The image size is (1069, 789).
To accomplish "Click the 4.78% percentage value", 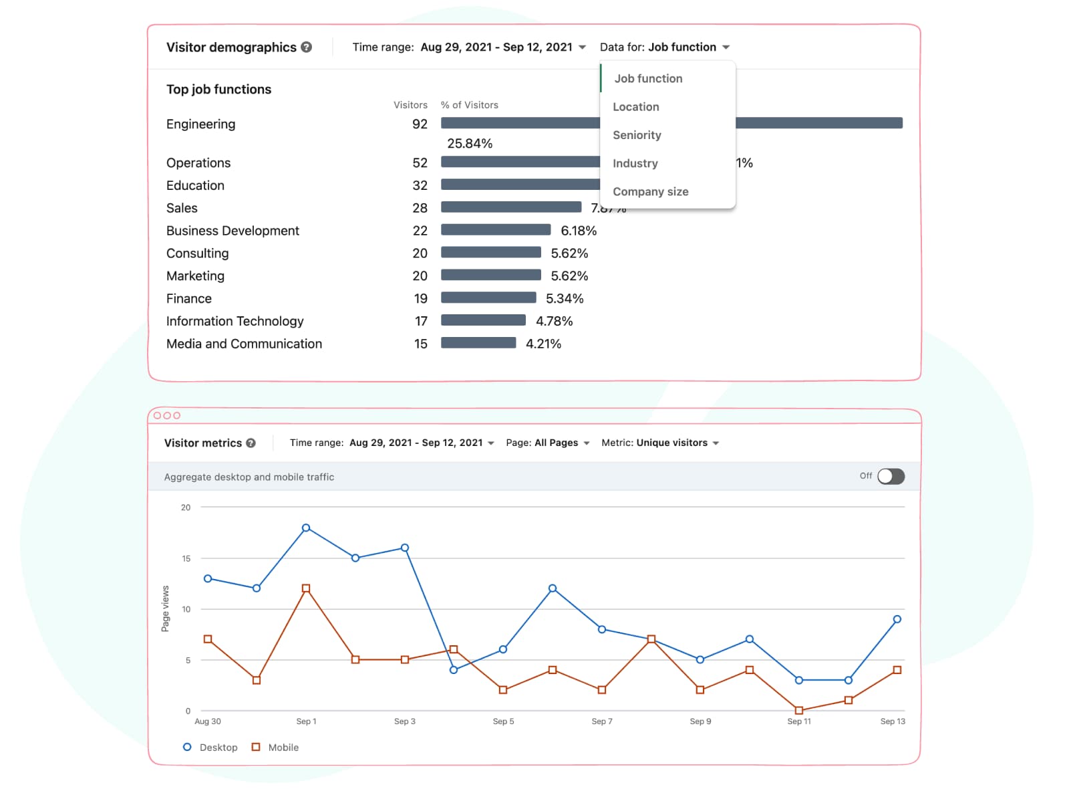I will tap(555, 322).
